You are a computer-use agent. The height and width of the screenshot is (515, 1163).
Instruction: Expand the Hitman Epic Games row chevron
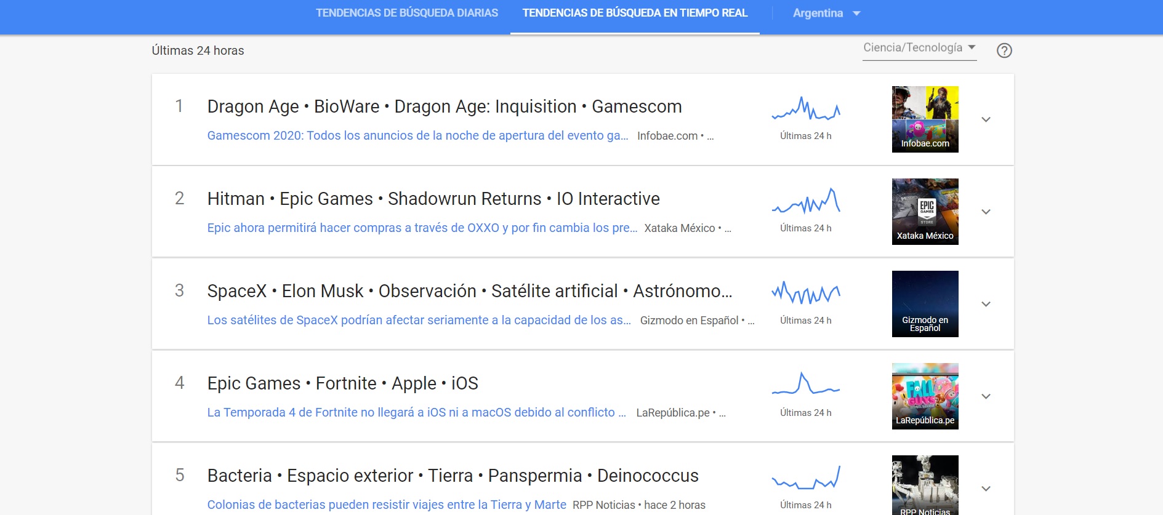point(986,212)
